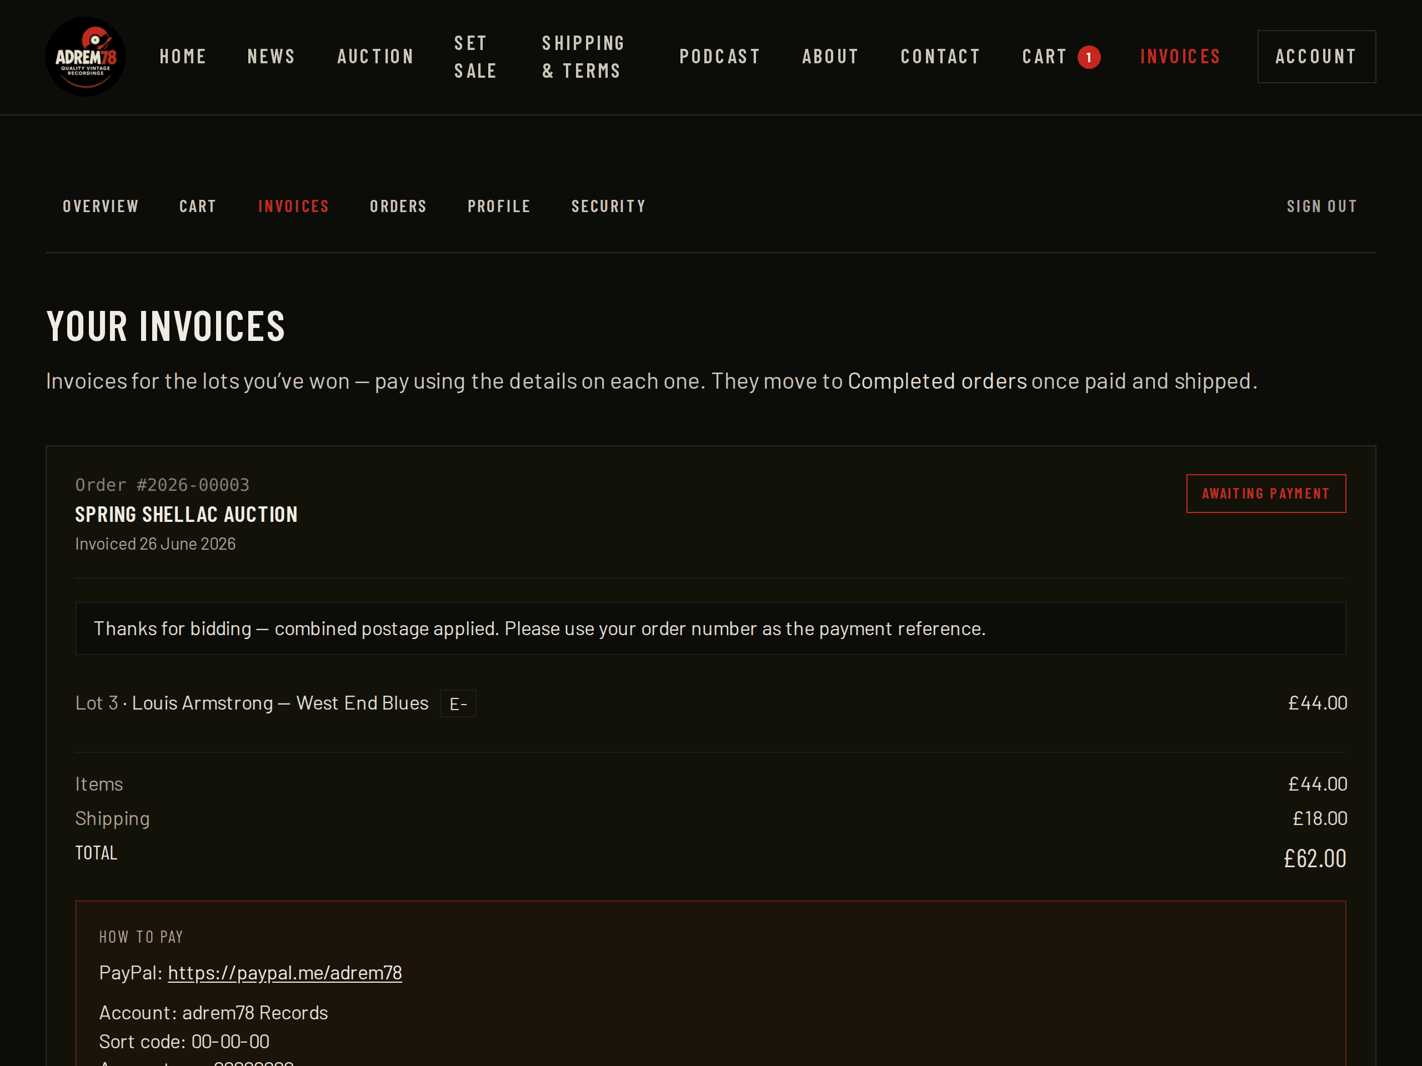Open the Home page
Screen dimensions: 1422x1066
tap(183, 57)
